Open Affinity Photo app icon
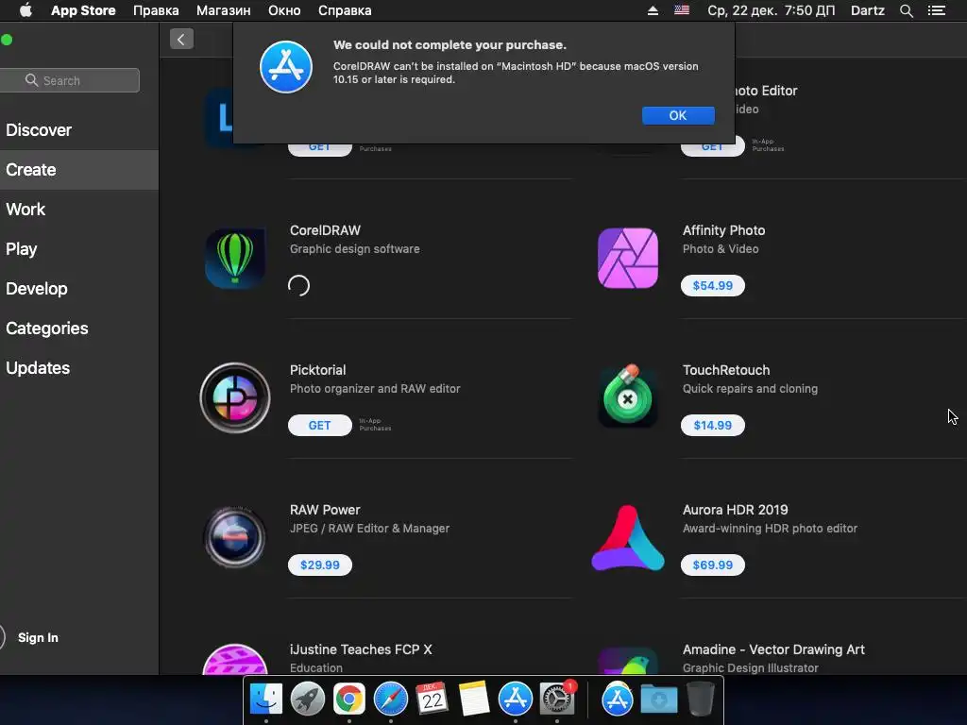The height and width of the screenshot is (725, 967). pos(628,259)
